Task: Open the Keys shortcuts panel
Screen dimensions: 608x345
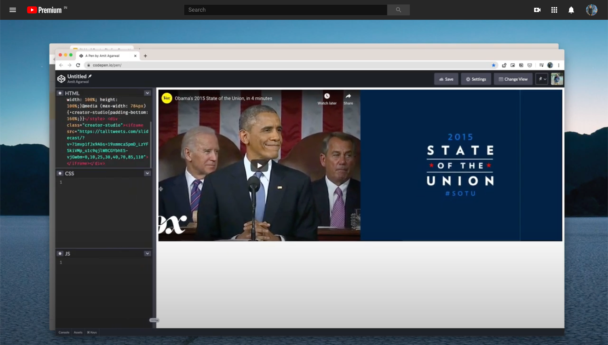Action: pyautogui.click(x=92, y=332)
